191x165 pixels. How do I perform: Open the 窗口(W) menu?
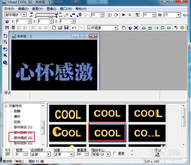click(66, 9)
